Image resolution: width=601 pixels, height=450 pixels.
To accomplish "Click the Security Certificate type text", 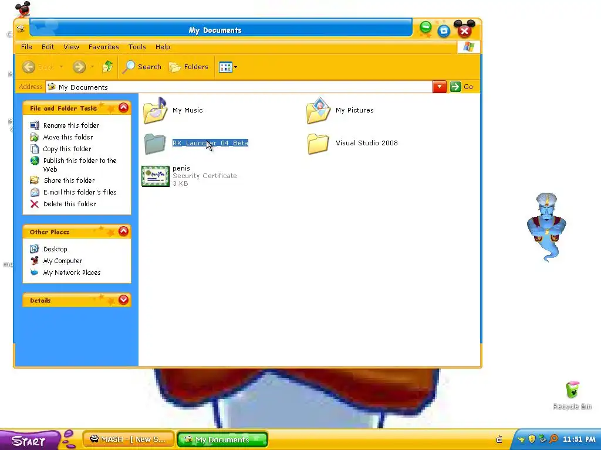I will [x=205, y=176].
